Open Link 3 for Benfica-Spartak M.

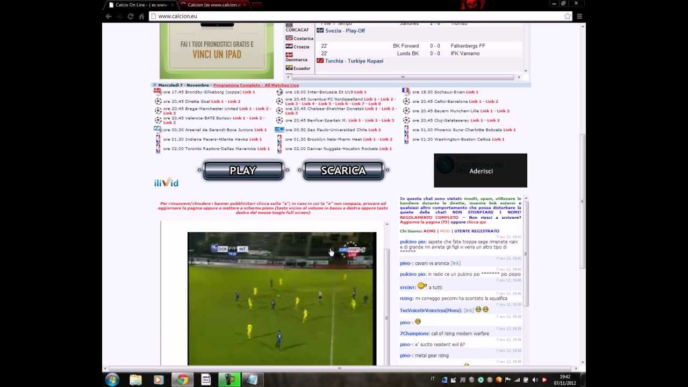click(x=388, y=120)
